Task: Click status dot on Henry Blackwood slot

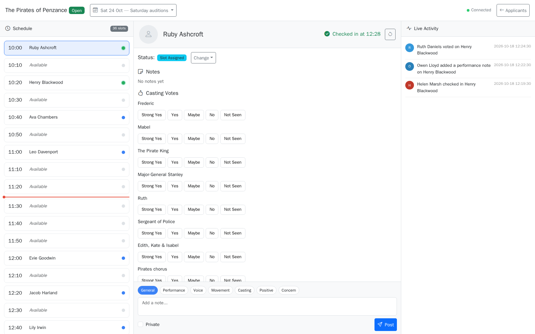Action: pos(123,83)
